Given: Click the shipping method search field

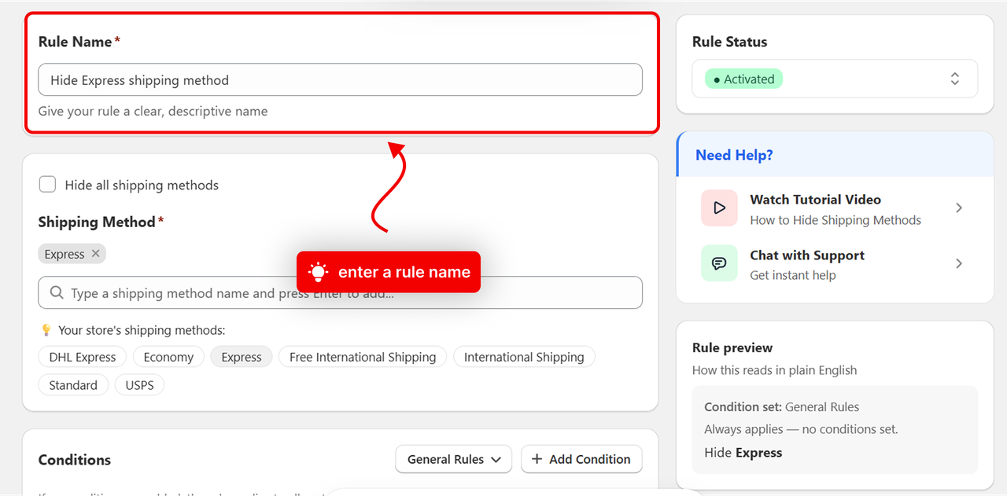Looking at the screenshot, I should pos(340,293).
